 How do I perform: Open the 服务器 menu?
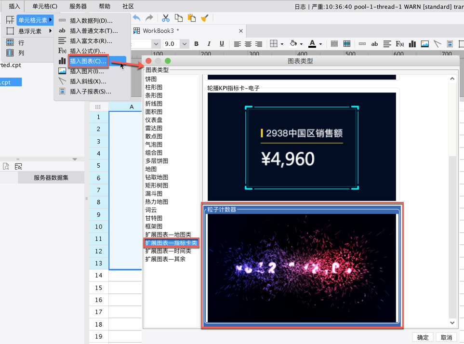tap(78, 6)
